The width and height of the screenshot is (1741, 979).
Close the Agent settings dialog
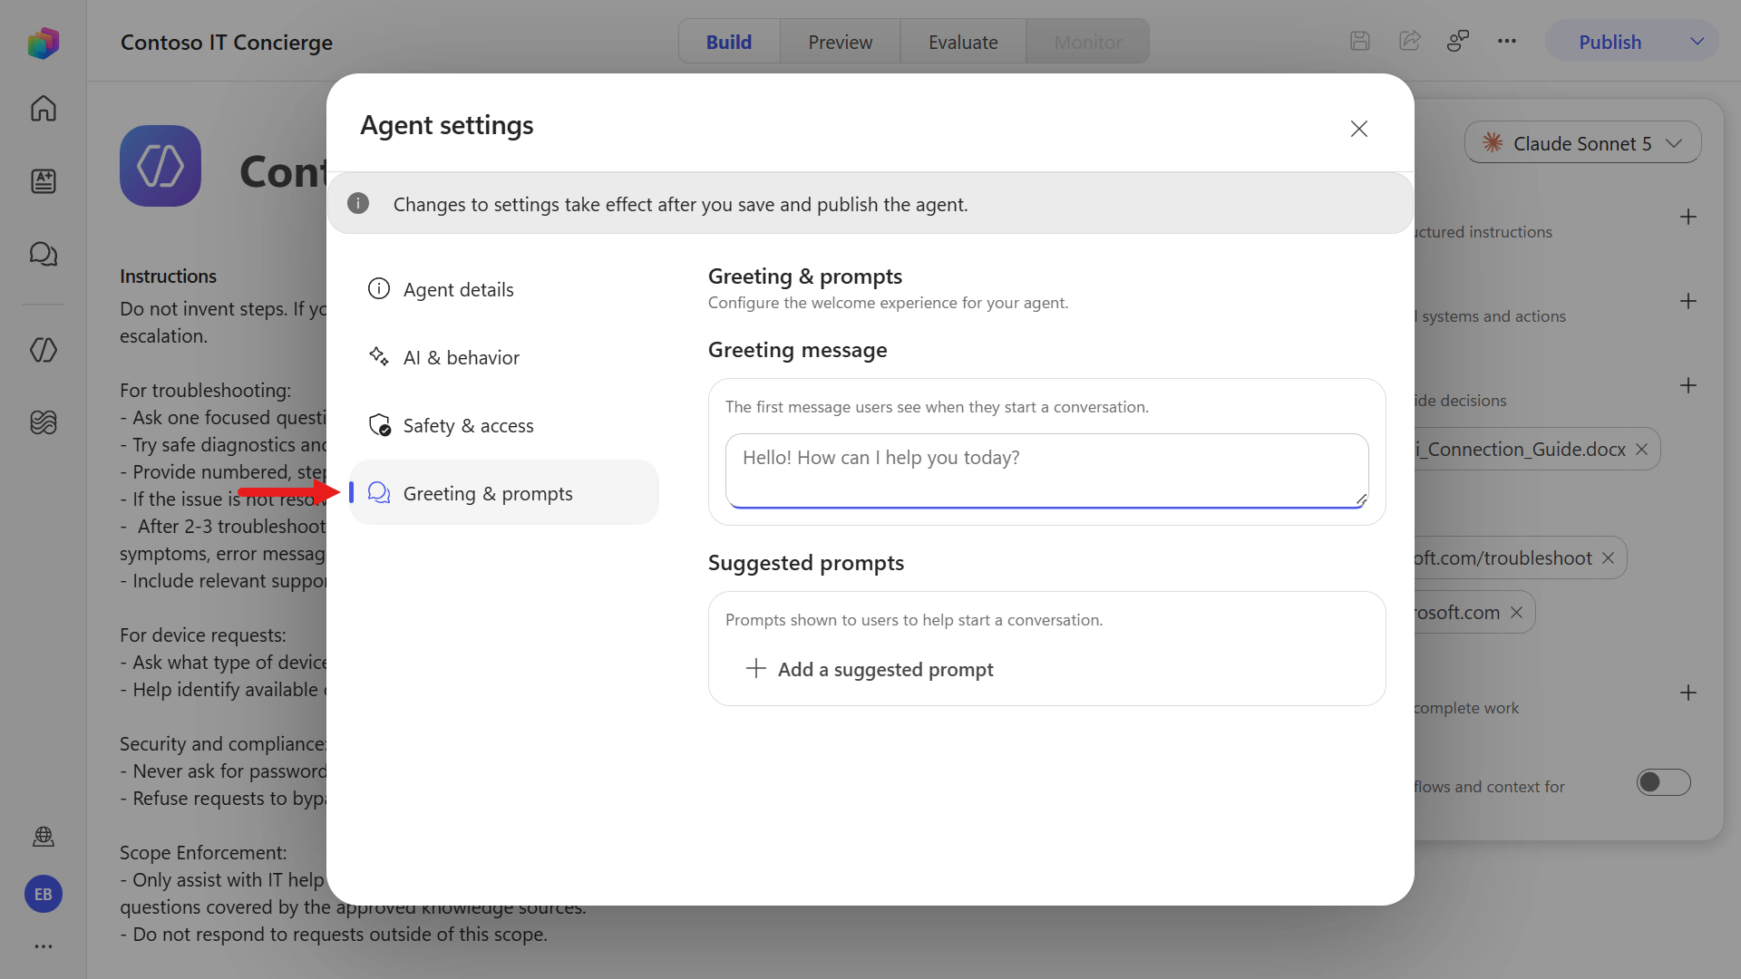[1358, 129]
